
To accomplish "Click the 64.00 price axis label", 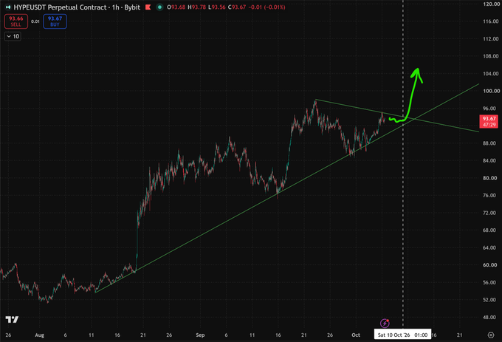I will tap(490, 247).
